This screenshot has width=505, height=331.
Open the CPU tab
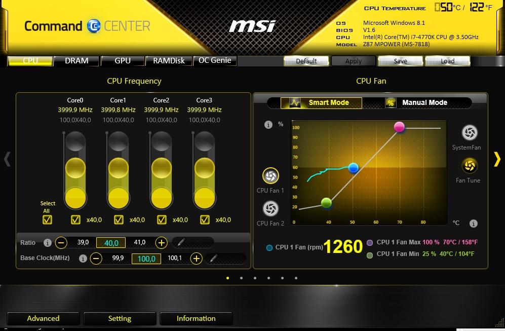[x=30, y=61]
